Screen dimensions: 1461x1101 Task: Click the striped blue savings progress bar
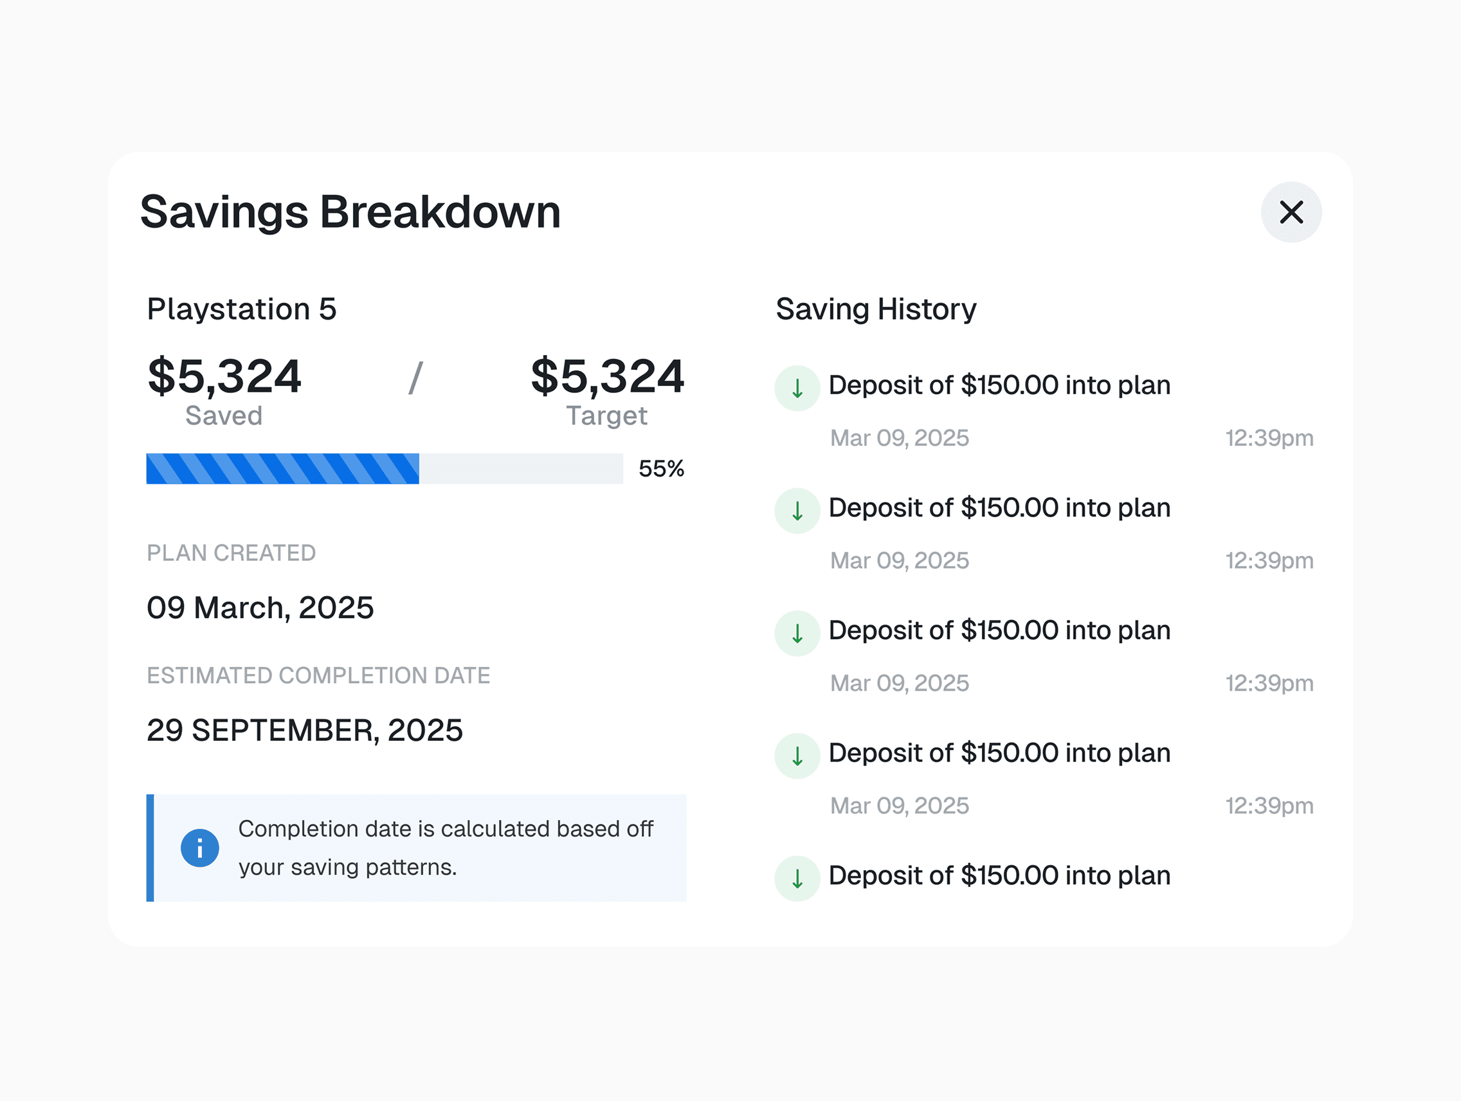click(283, 468)
